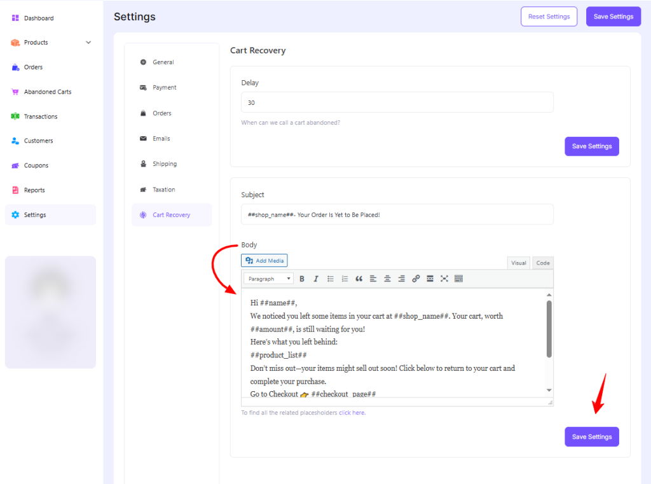Click the Coupons ticket icon
The height and width of the screenshot is (484, 651).
[15, 165]
